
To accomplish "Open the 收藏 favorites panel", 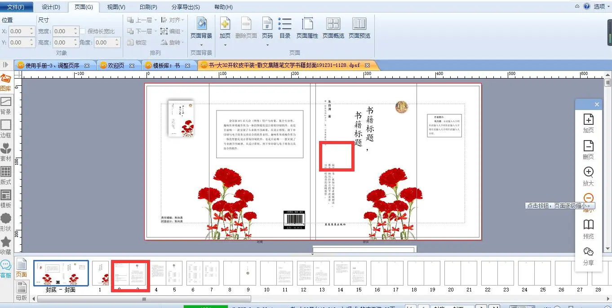I will tap(6, 246).
